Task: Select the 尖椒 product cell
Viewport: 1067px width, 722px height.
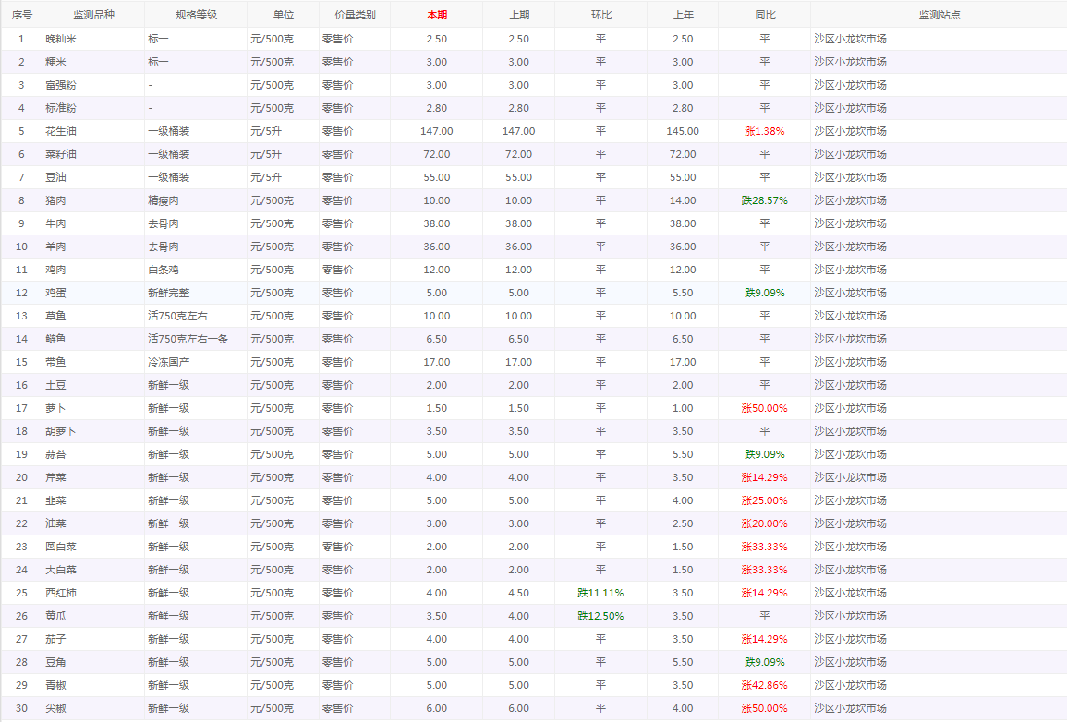Action: [55, 708]
